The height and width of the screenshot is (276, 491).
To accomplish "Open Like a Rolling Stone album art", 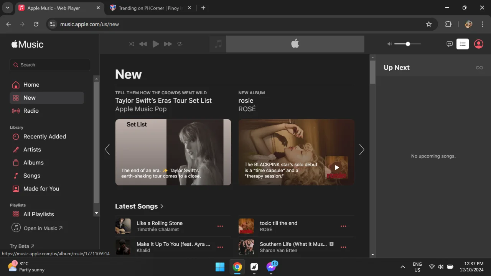I will point(123,226).
